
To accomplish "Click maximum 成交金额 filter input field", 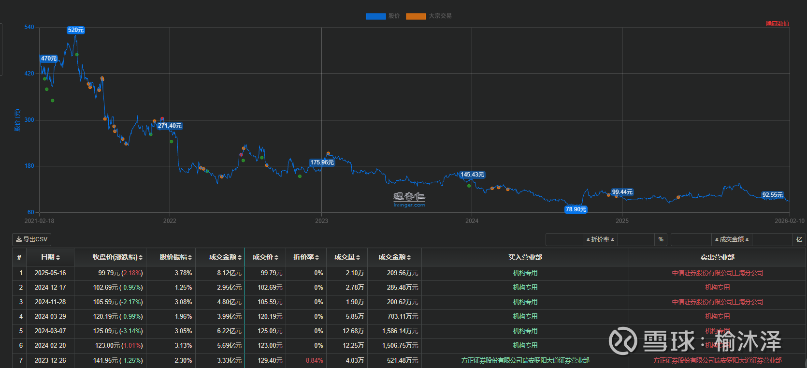I will tap(771, 239).
